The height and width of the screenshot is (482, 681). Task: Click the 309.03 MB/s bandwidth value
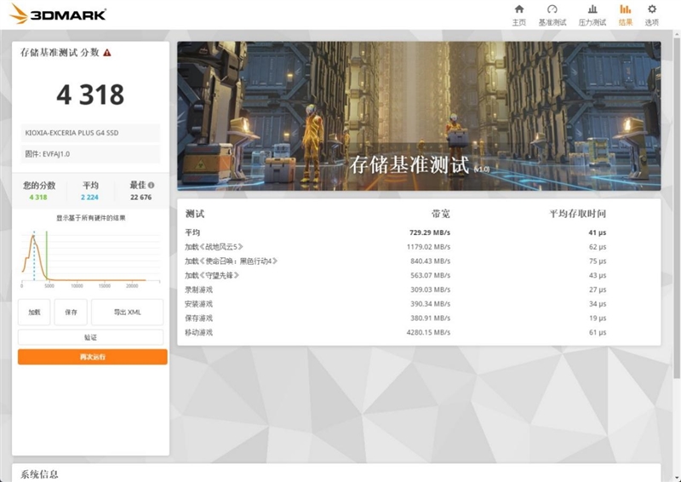tap(431, 290)
